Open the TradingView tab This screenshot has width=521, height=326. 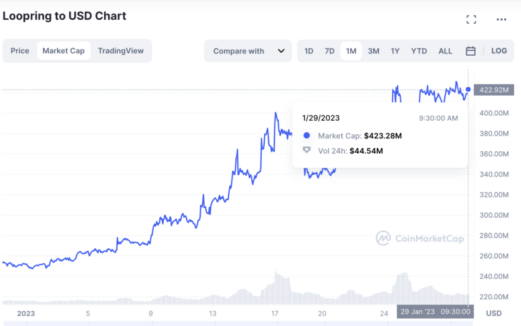121,51
